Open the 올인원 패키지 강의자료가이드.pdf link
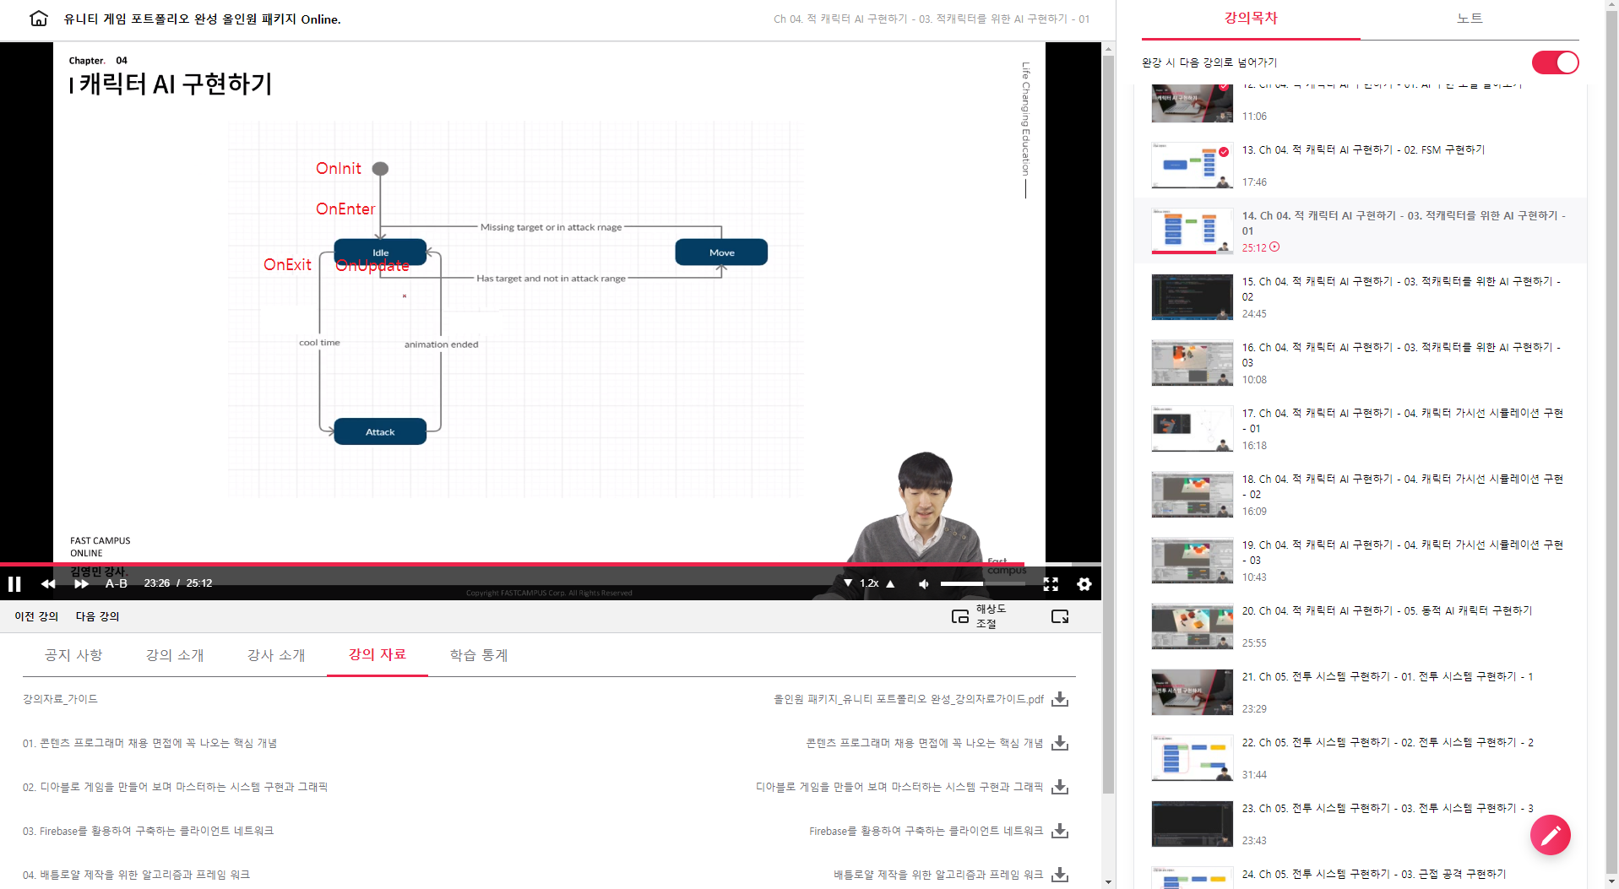Screen dimensions: 1619x889 [909, 699]
